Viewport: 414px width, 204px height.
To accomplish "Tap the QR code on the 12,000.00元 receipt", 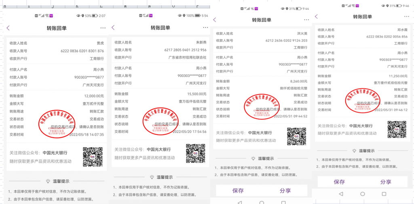I will [93, 157].
